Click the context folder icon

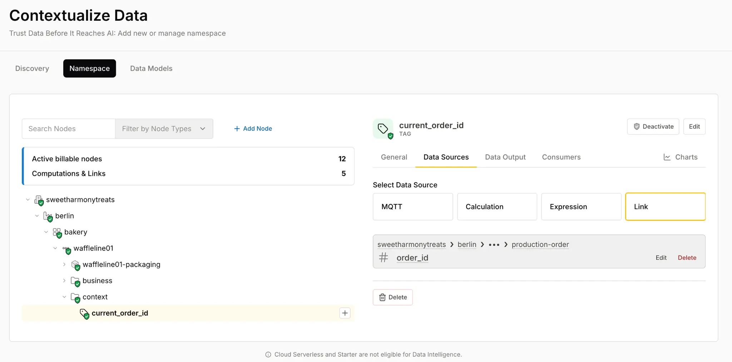(75, 297)
